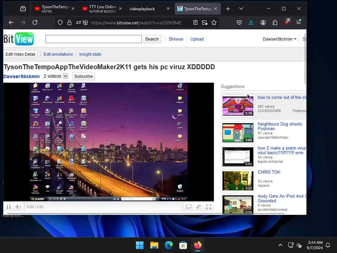This screenshot has height=253, width=337.
Task: Close the videoplayback tab
Action: (168, 9)
